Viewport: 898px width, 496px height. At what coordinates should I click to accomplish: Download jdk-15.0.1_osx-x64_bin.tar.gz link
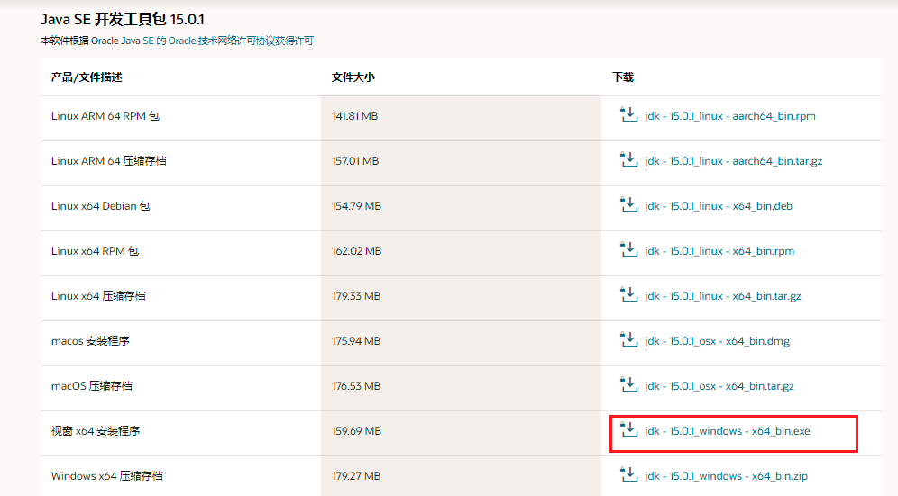point(719,386)
